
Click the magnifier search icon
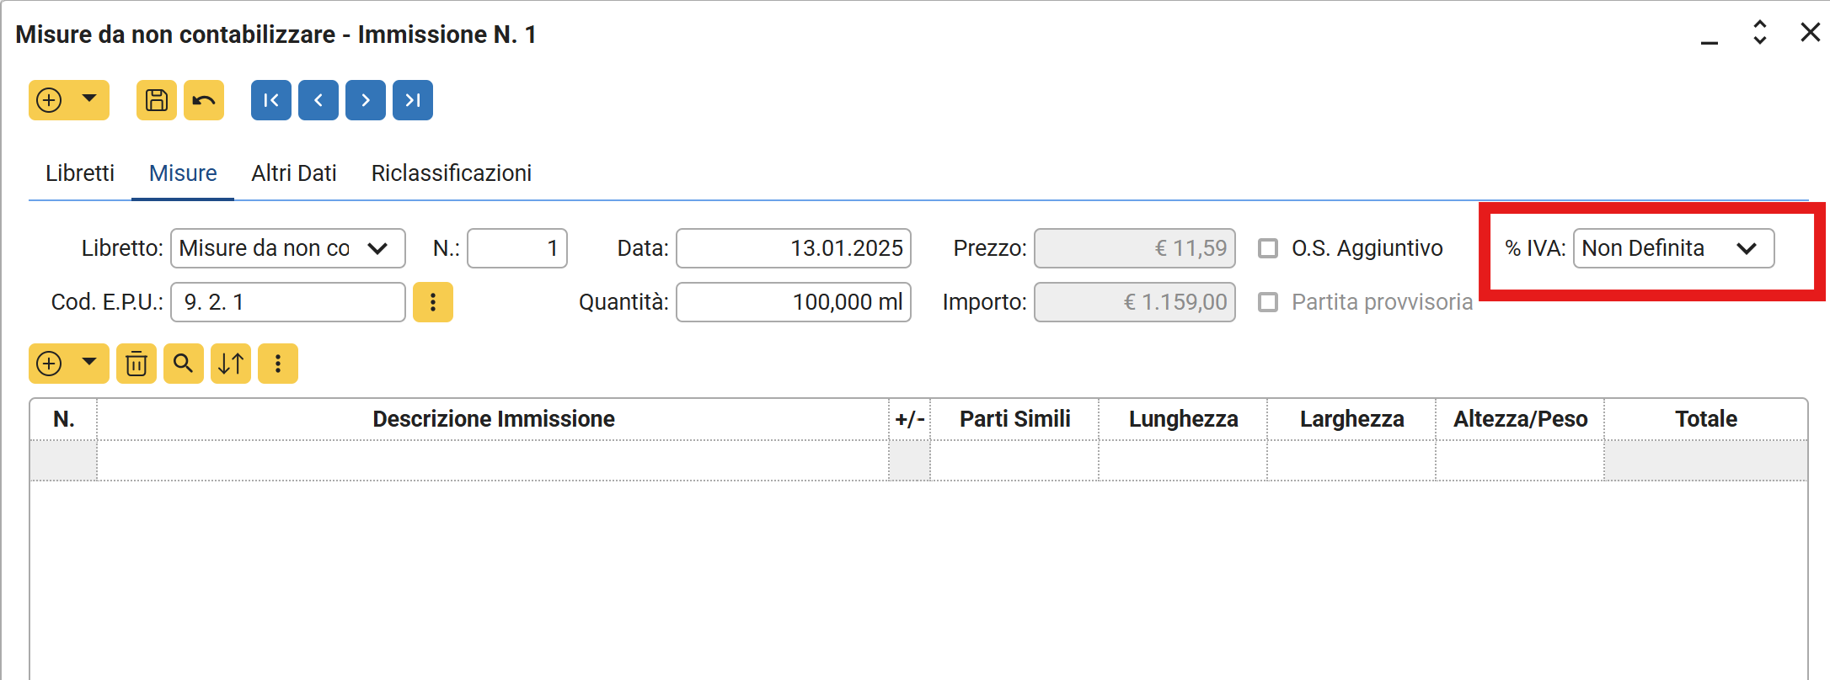click(x=184, y=364)
